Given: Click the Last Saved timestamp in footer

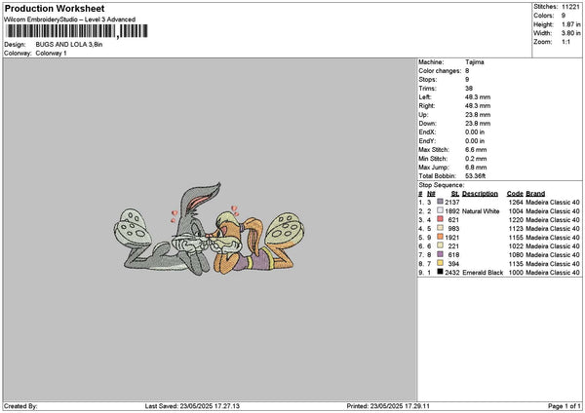Looking at the screenshot, I should click(x=192, y=406).
